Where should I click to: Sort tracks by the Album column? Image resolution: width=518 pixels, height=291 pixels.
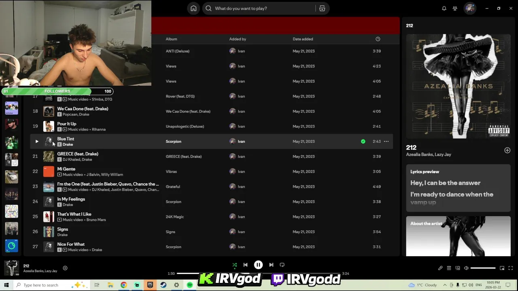click(171, 39)
